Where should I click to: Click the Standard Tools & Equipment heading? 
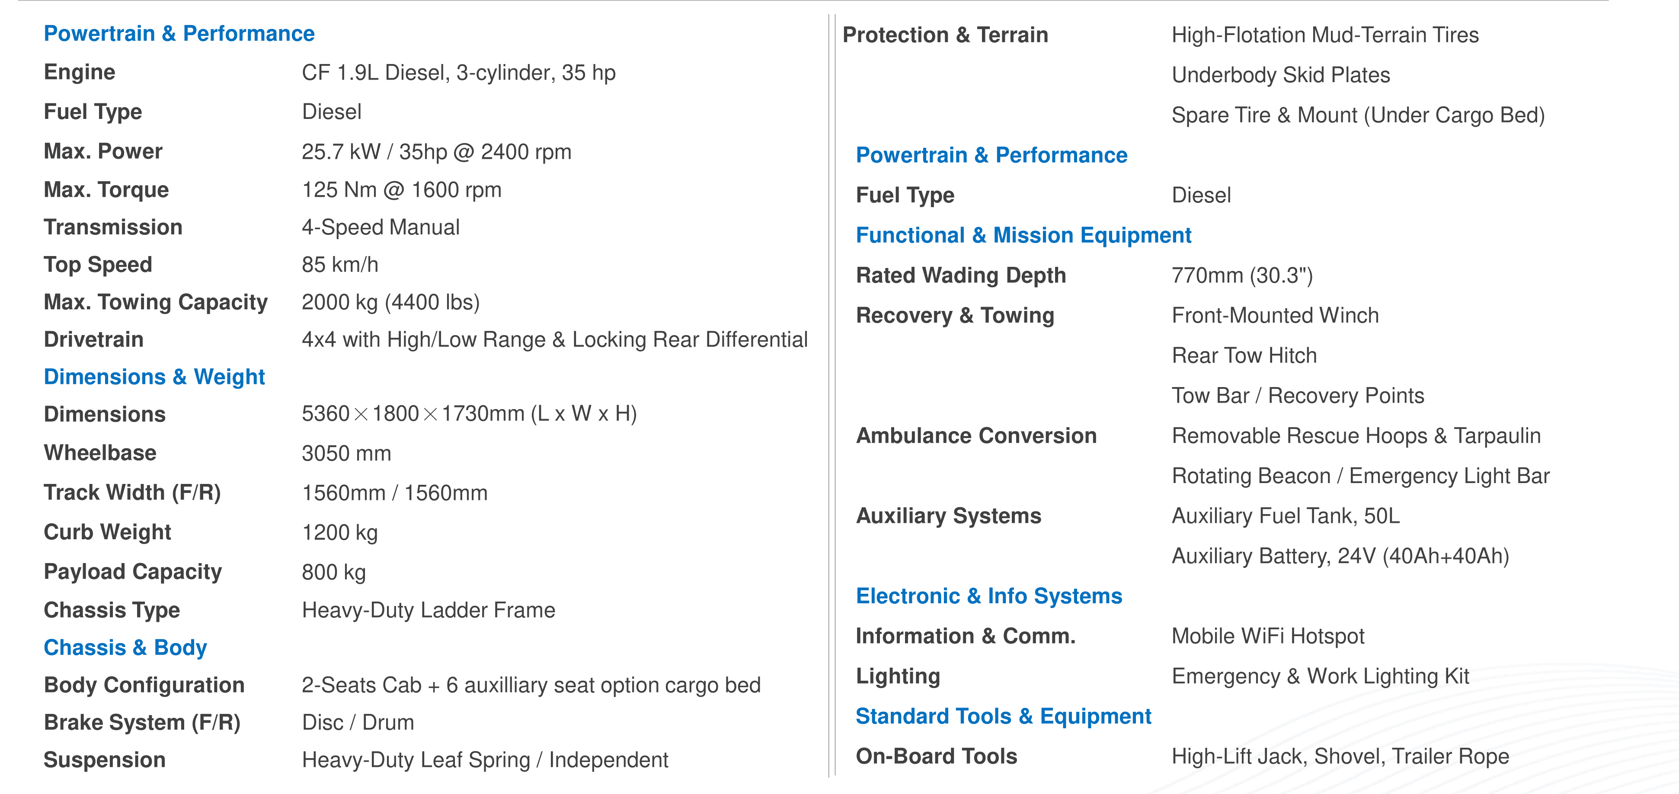pos(1002,716)
